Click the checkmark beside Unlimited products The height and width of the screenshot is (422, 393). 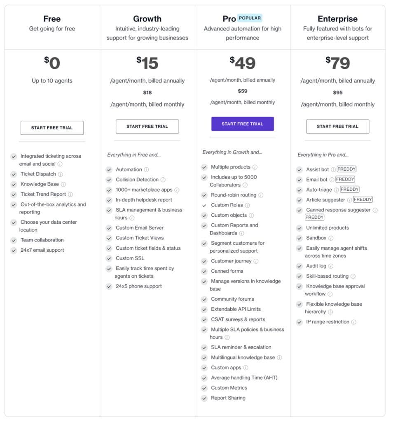[x=299, y=227]
